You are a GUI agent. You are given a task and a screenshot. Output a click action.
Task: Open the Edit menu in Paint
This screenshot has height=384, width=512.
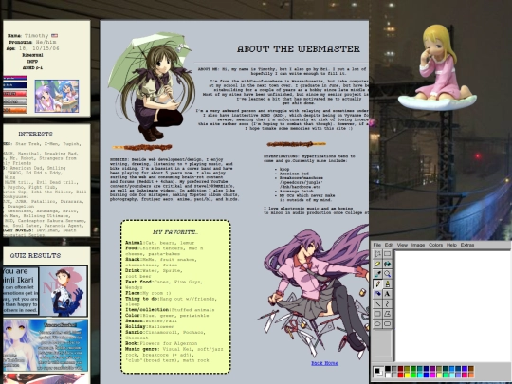389,245
